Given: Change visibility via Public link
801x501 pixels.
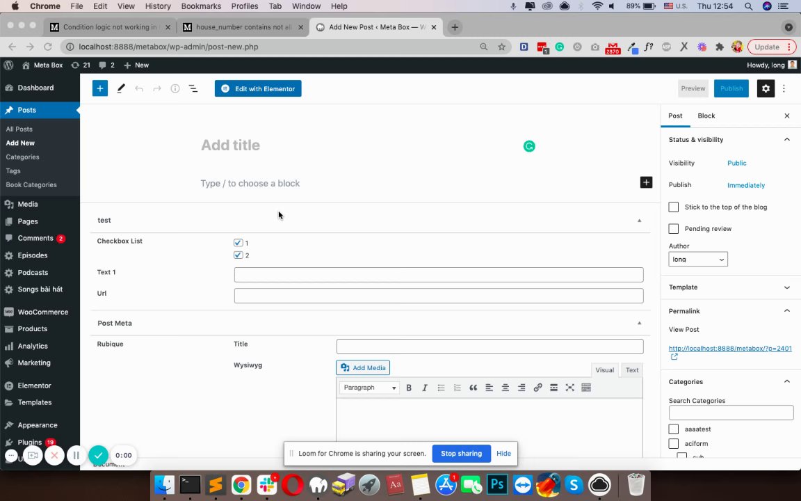Looking at the screenshot, I should 736,163.
